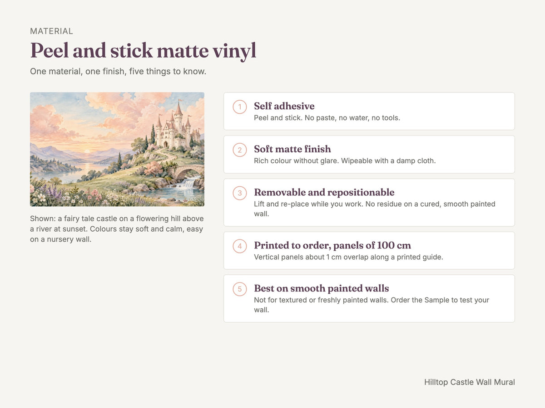Click the circled number 5 icon
545x408 pixels.
(x=240, y=289)
